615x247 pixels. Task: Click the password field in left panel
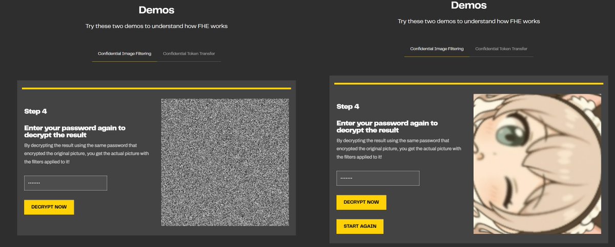66,183
